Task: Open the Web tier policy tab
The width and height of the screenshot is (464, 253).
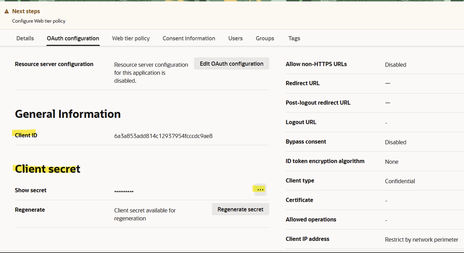Action: (131, 38)
